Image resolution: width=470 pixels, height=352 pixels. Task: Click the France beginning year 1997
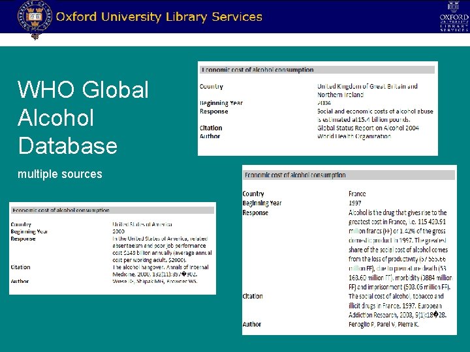[355, 203]
